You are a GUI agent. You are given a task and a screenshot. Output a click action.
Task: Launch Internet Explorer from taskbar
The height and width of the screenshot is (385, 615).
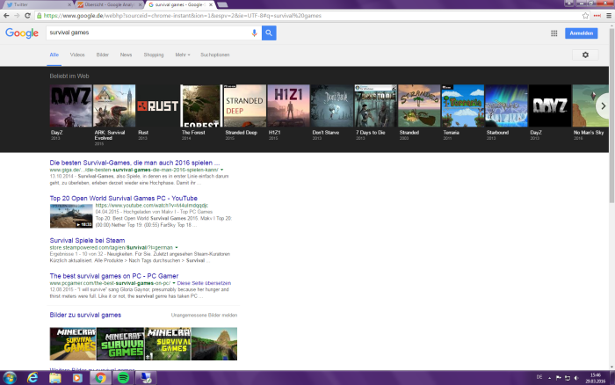(x=33, y=378)
